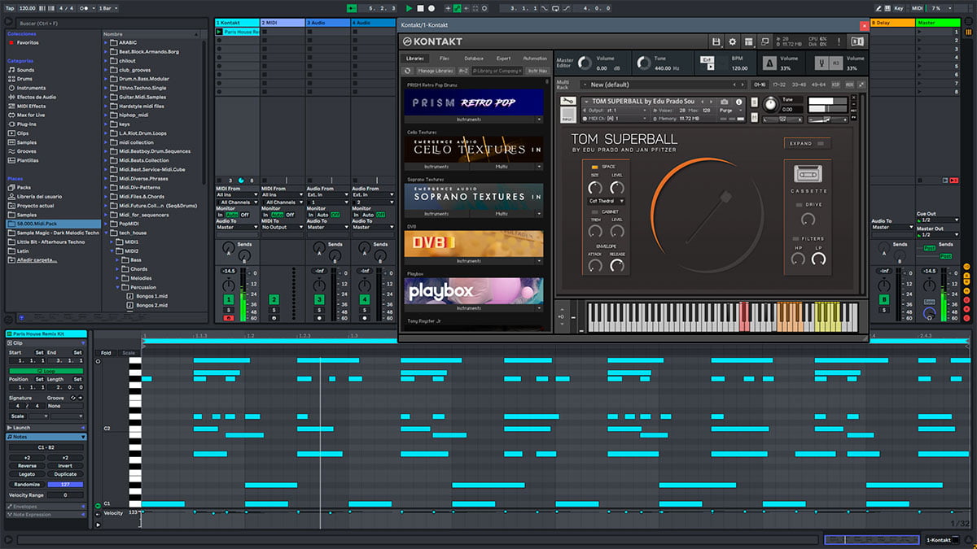
Task: Click the Fold button in piano roll
Action: [106, 353]
